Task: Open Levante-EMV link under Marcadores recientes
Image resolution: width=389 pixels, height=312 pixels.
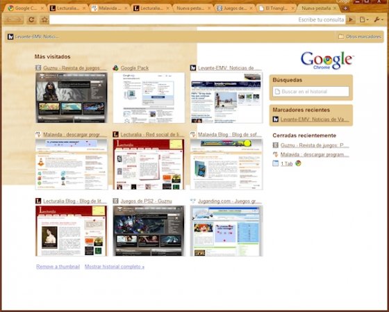Action: tap(315, 120)
